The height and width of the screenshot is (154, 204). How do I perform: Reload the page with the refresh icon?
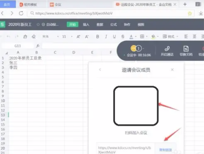coord(21,13)
